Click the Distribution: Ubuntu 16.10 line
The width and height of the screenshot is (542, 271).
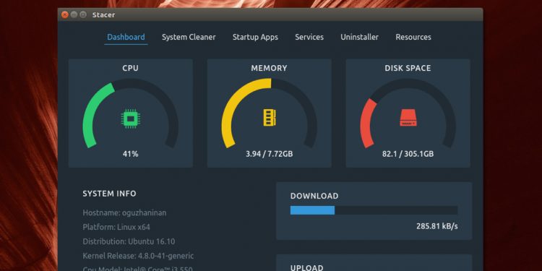pos(129,241)
